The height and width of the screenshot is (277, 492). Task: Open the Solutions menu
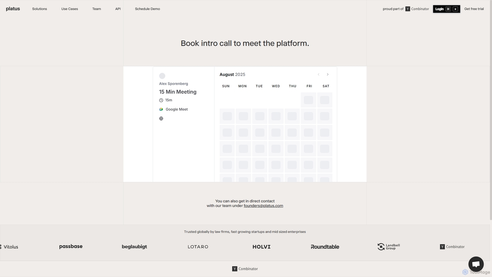click(x=40, y=9)
